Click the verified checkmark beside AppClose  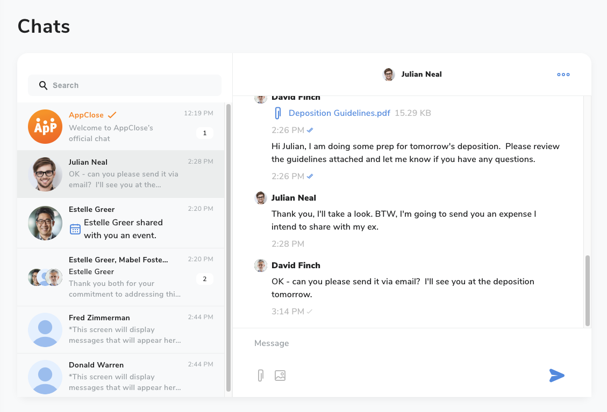(112, 114)
